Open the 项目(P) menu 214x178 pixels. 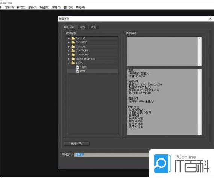pyautogui.click(x=9, y=8)
